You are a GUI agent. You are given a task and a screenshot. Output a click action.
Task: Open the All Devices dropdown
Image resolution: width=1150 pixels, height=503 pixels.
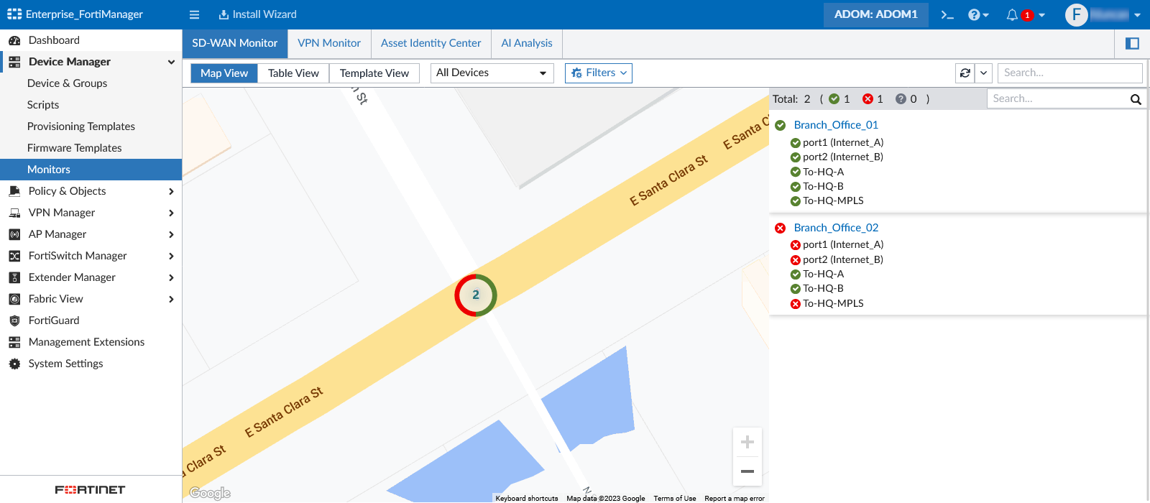coord(492,73)
